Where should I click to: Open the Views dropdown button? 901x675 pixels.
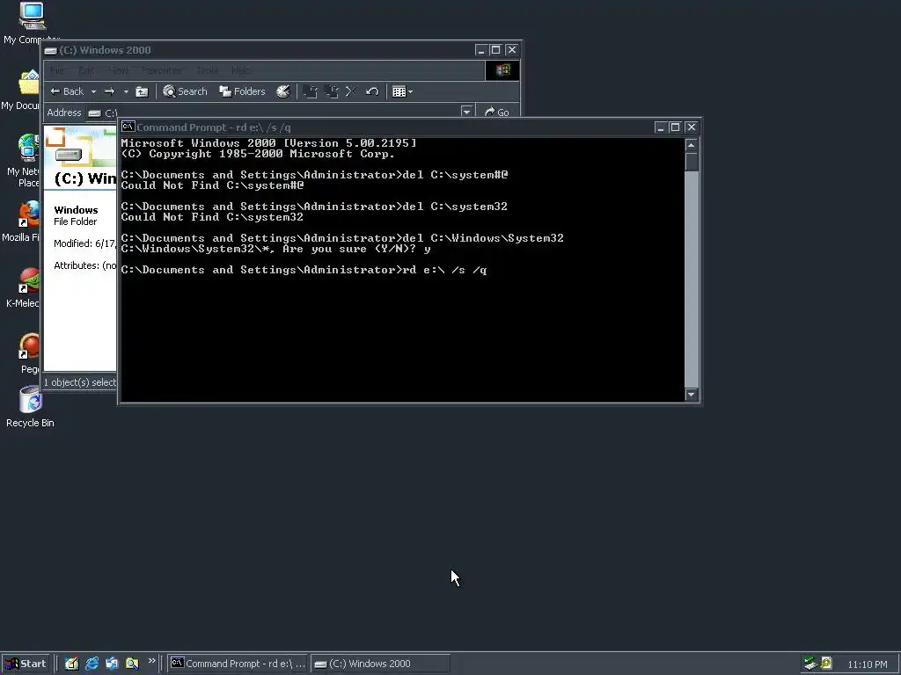402,91
